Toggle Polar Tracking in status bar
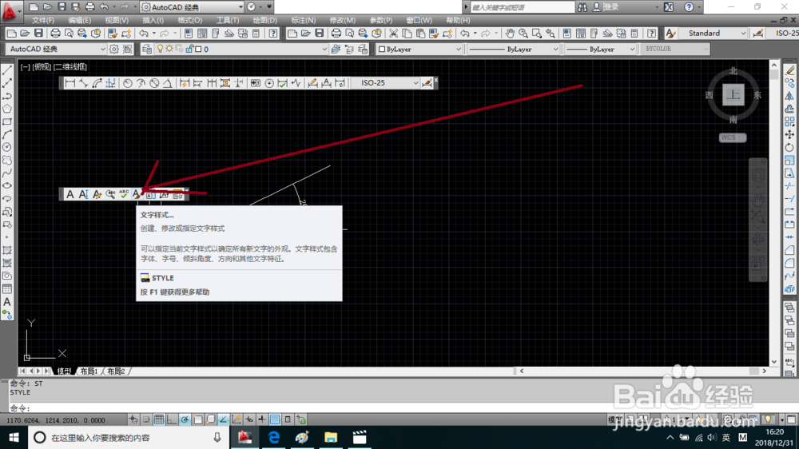This screenshot has width=799, height=449. (185, 419)
